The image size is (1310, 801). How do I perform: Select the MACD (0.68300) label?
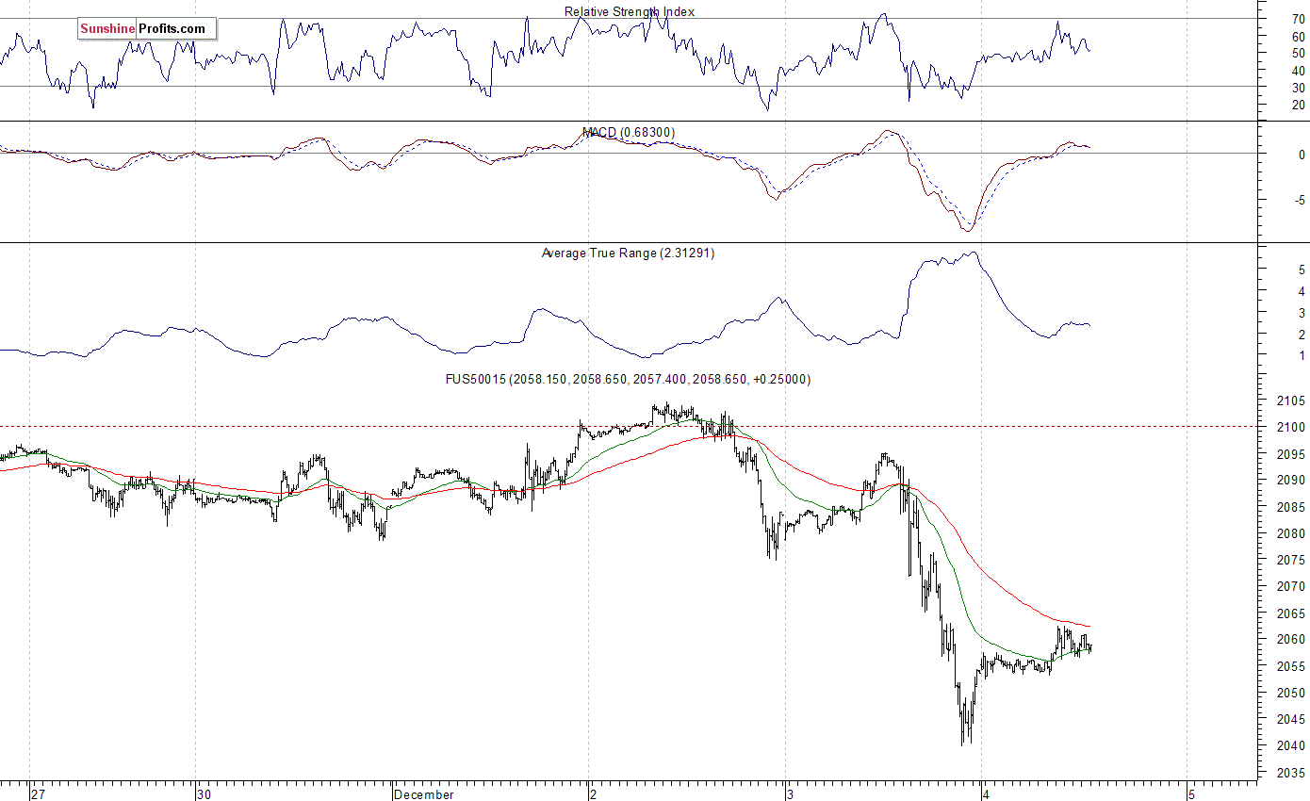(629, 132)
